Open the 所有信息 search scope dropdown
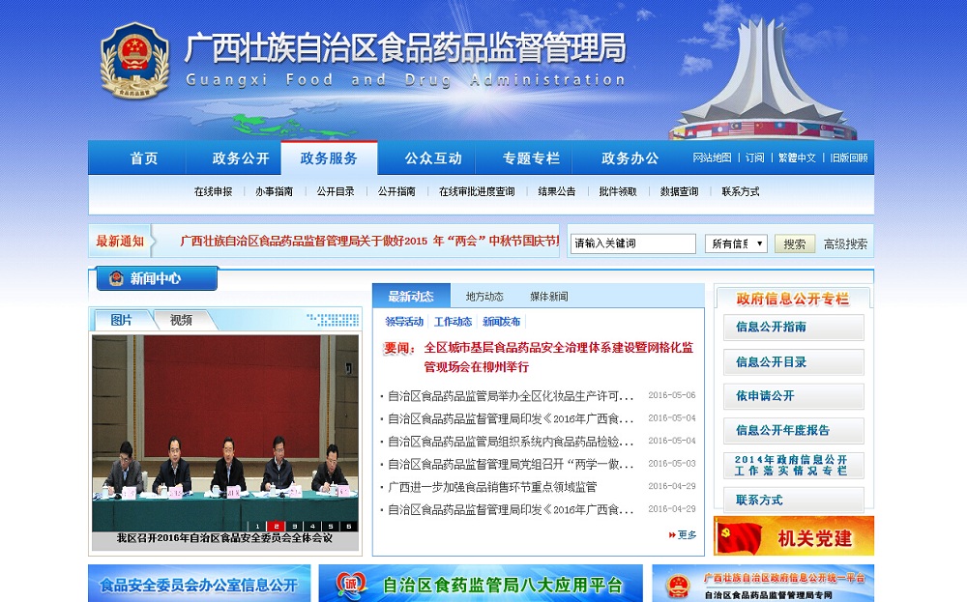Image resolution: width=967 pixels, height=602 pixels. point(736,244)
